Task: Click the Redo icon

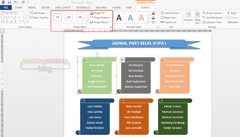Action: pos(23,2)
